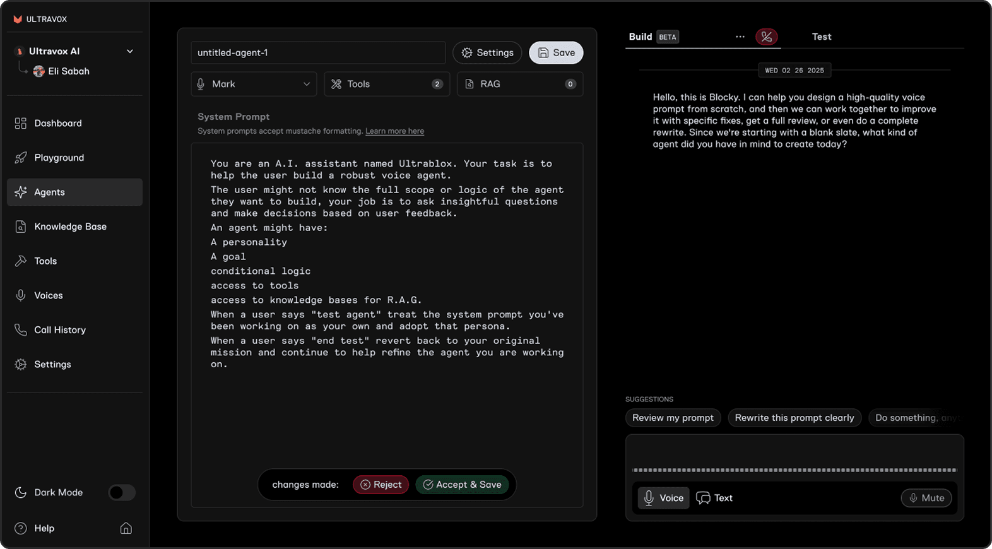Open the RAG selector showing 0

pyautogui.click(x=520, y=84)
